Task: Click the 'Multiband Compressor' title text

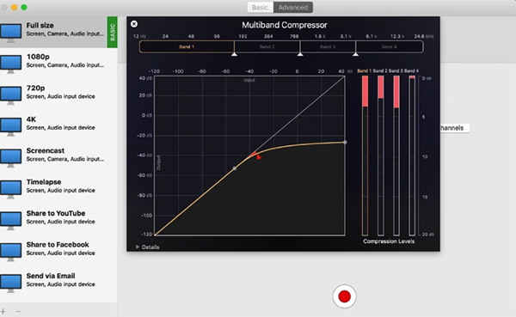Action: pos(285,25)
